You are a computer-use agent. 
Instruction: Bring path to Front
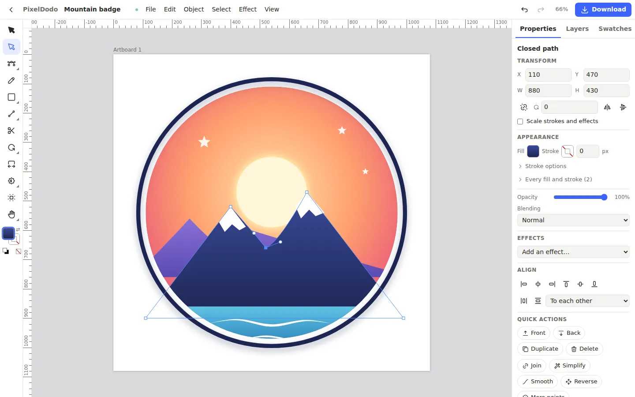[x=534, y=333]
